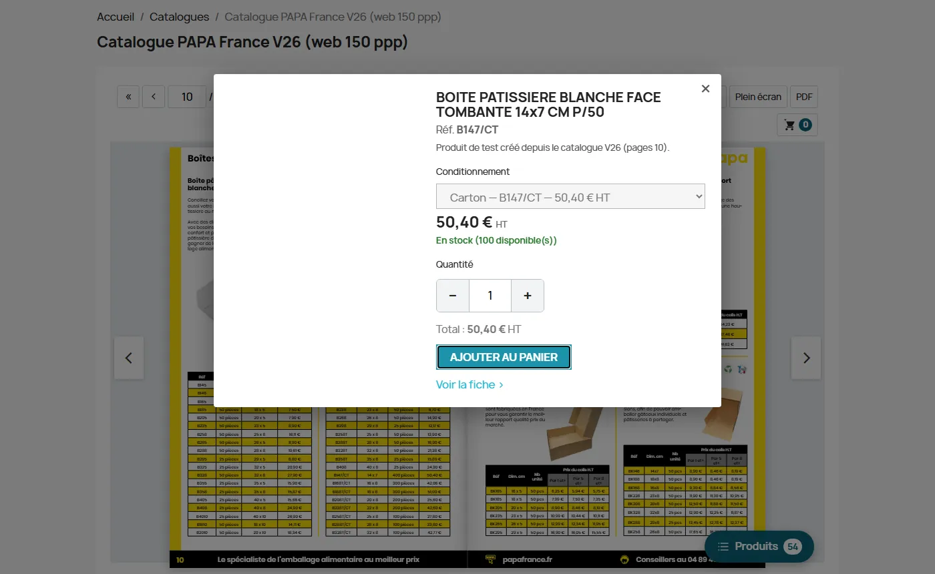The image size is (935, 574).
Task: Click papafrance.fr in the catalogue footer
Action: tap(528, 559)
